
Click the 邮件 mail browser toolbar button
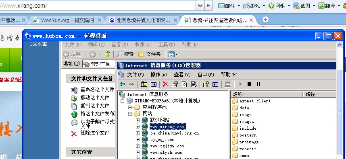(x=227, y=6)
